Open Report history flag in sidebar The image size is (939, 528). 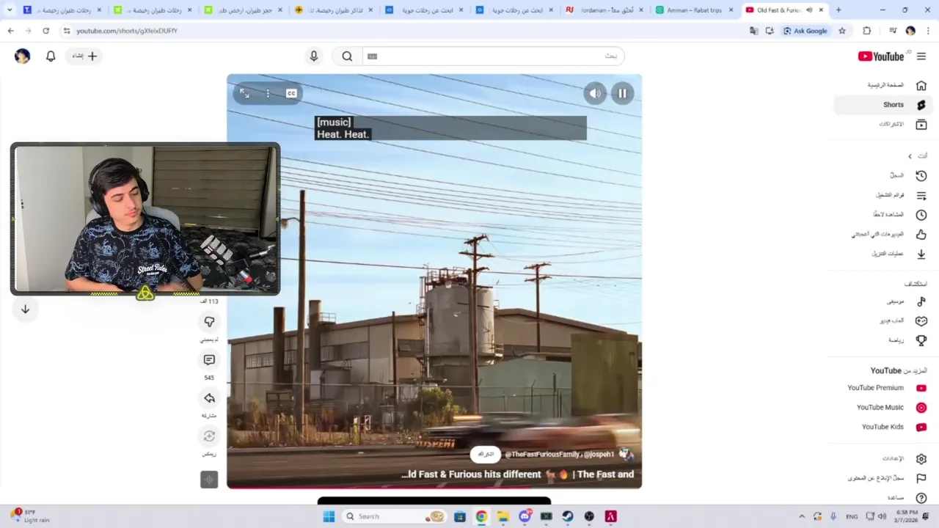[921, 478]
